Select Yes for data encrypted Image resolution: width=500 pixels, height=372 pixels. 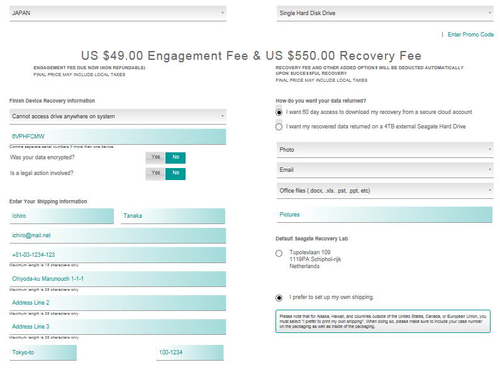(155, 157)
